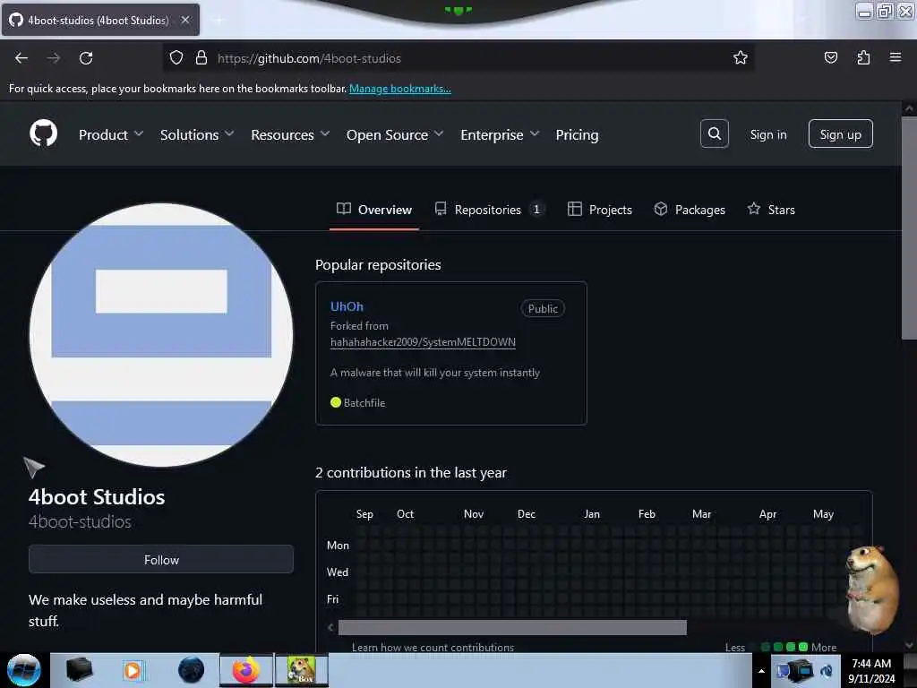Go back with browser back arrow
Screen dimensions: 917x688
click(21, 58)
